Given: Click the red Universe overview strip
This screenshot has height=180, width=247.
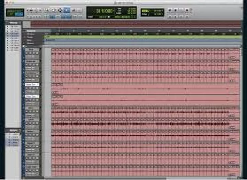Looking at the screenshot, I should 136,24.
